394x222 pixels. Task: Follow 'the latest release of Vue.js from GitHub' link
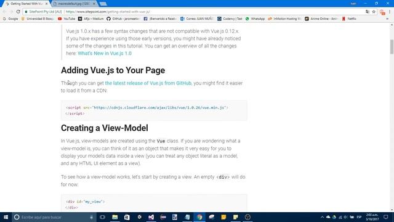click(148, 83)
